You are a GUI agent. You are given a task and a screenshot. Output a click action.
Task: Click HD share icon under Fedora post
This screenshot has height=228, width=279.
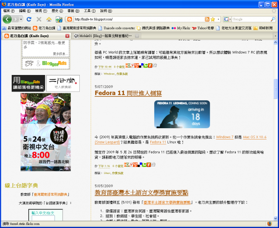[126, 165]
